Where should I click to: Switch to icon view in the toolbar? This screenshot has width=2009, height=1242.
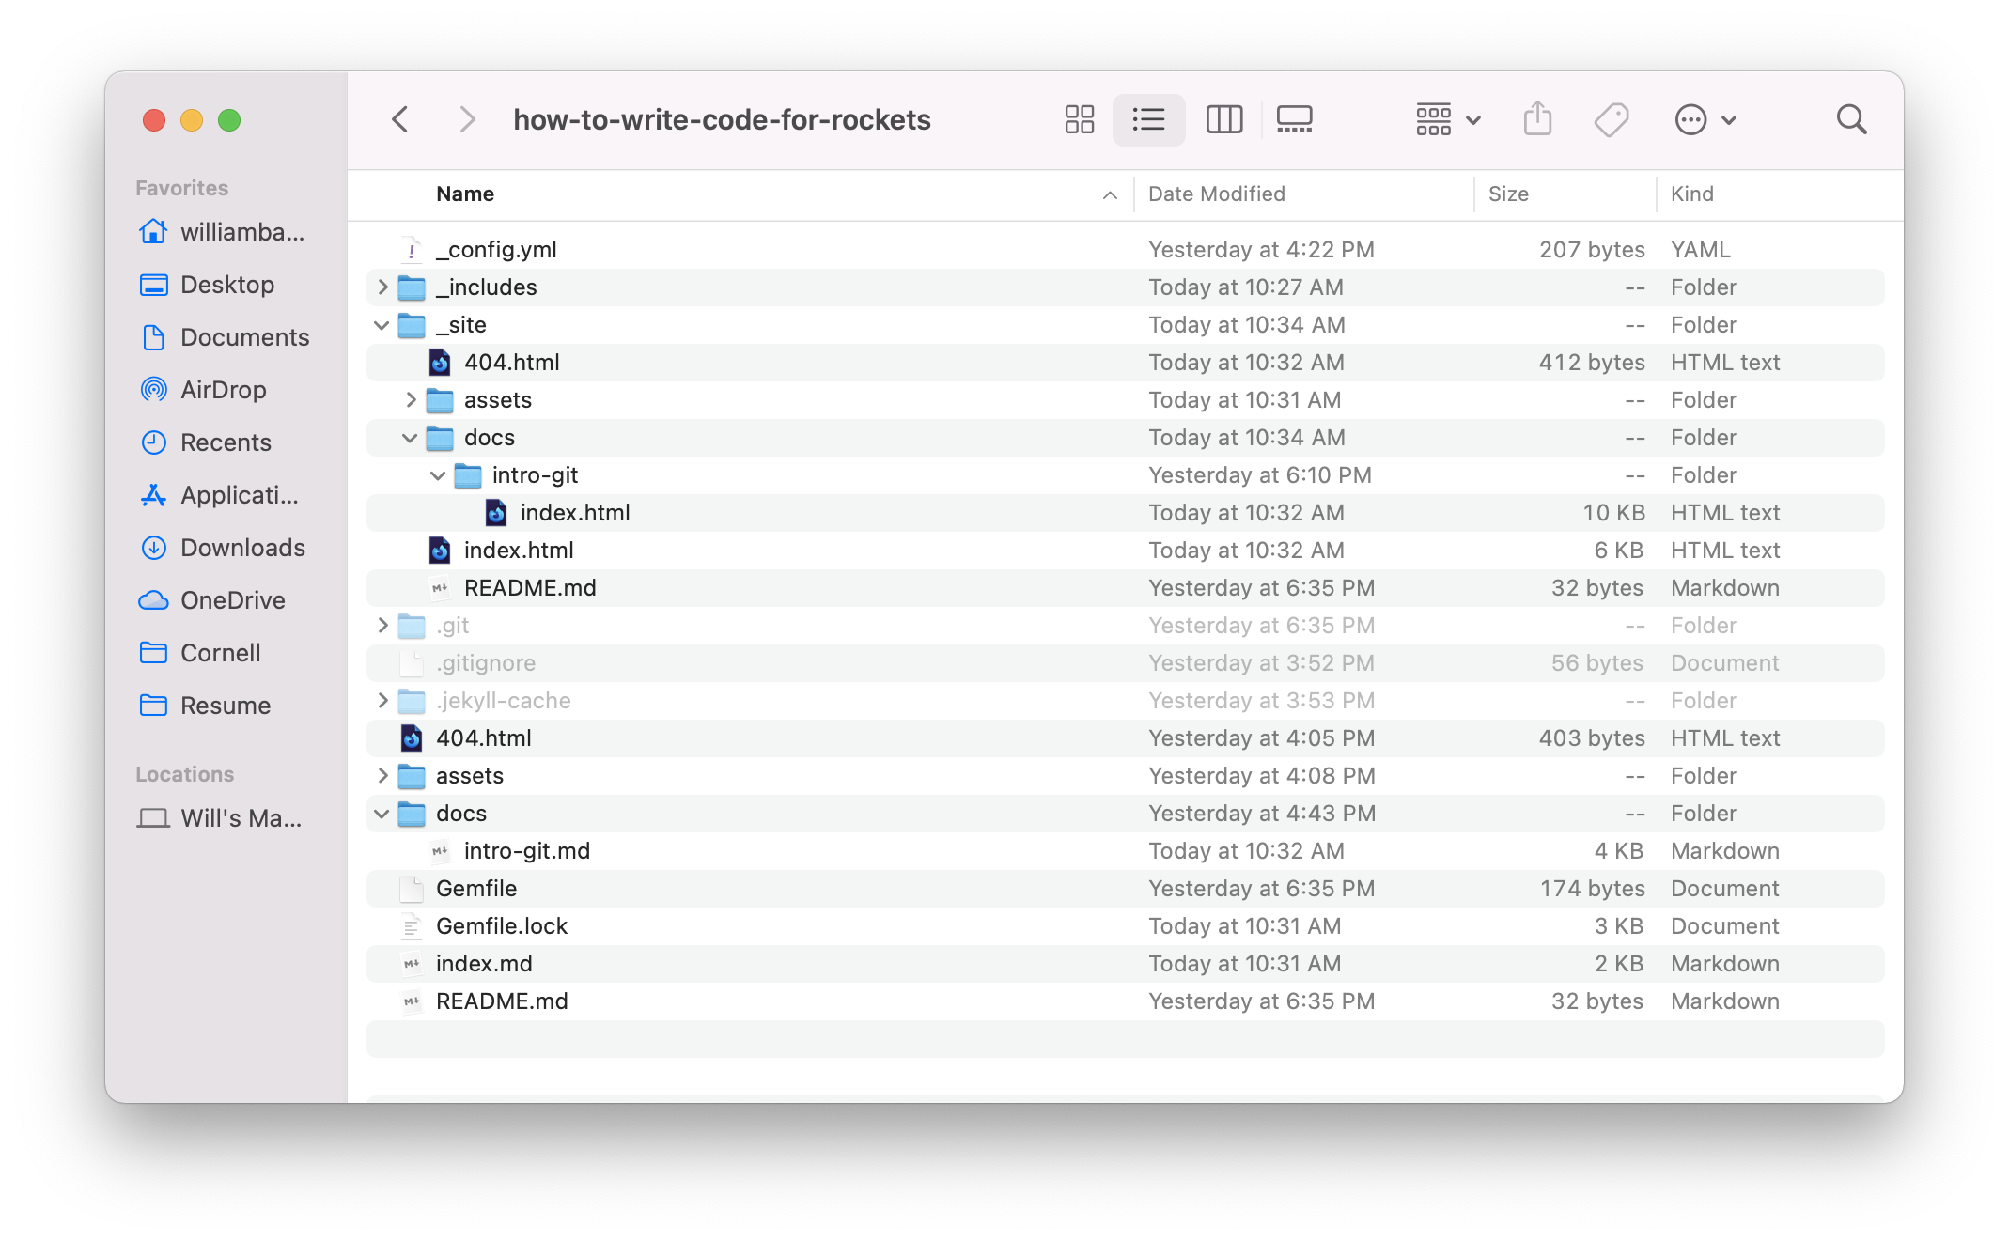[x=1079, y=119]
